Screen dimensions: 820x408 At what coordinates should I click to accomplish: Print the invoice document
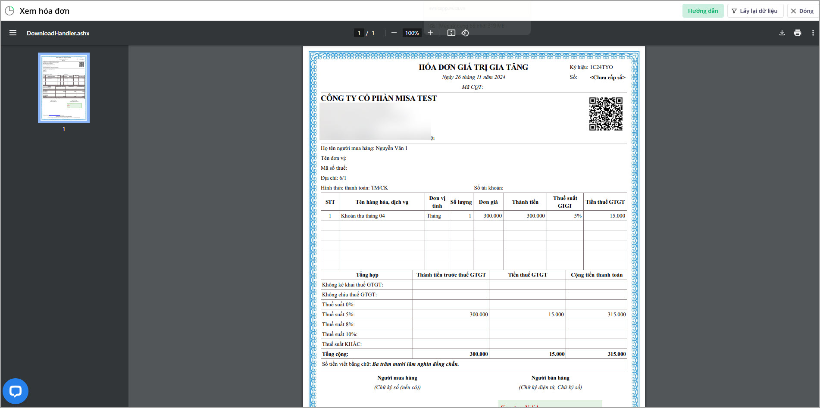click(x=797, y=33)
